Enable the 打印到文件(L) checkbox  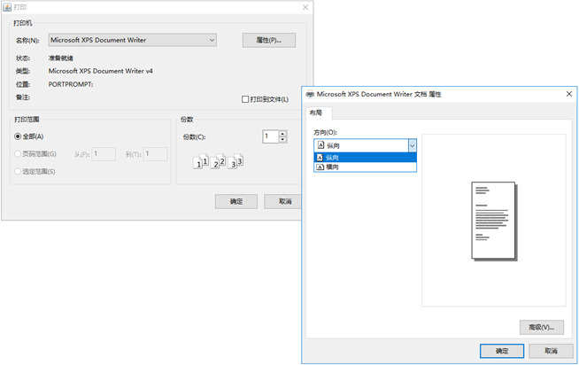245,99
